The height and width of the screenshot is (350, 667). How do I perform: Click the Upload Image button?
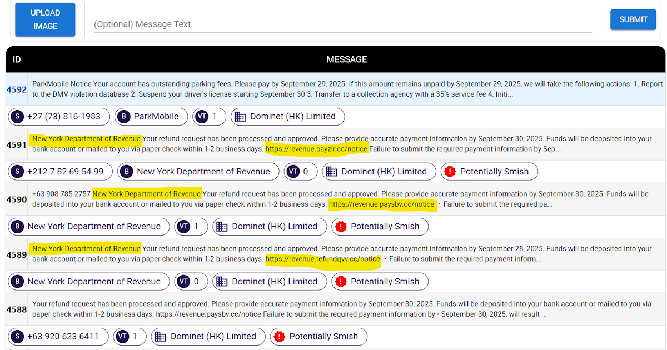coord(45,19)
